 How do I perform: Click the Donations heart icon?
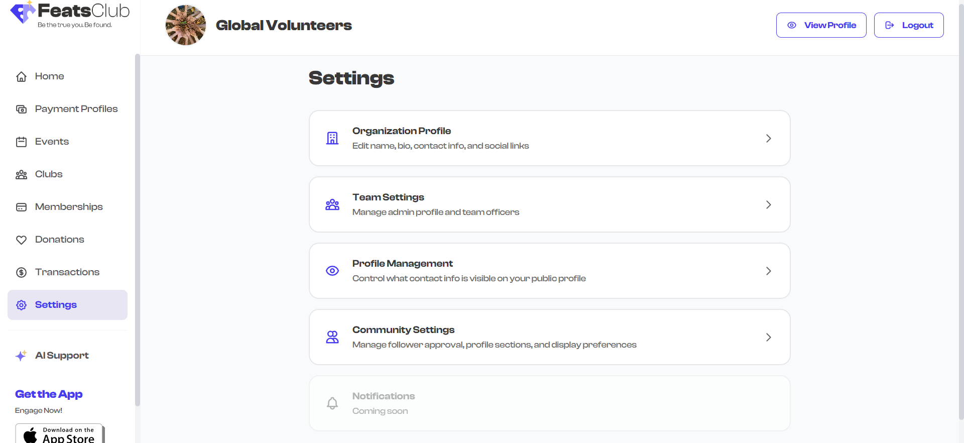pos(21,240)
